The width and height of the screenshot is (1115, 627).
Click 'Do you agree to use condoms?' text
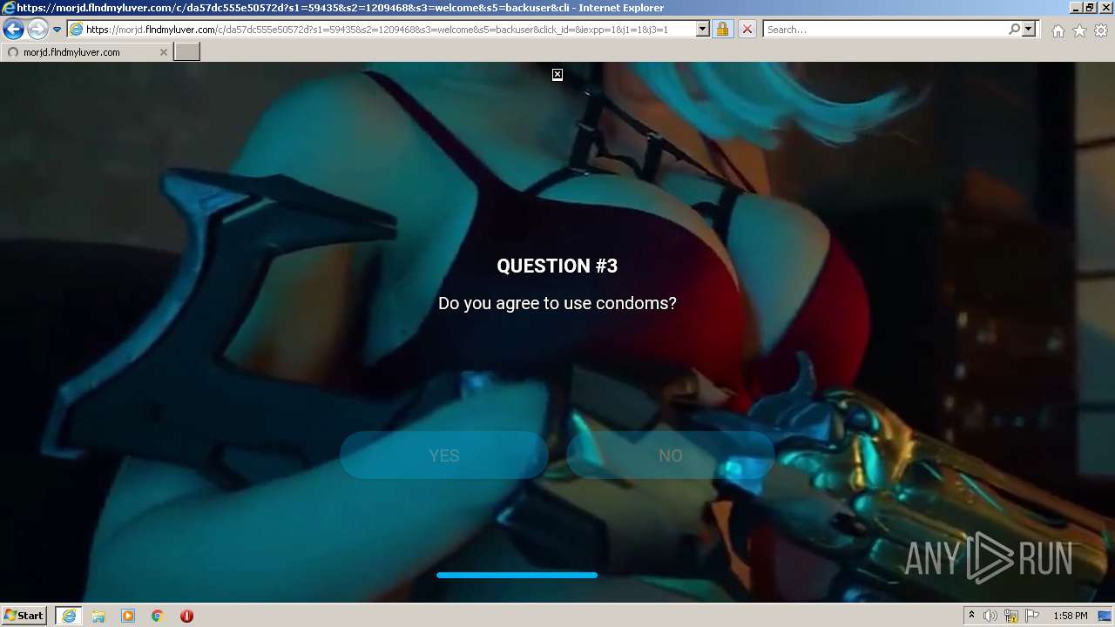tap(557, 303)
